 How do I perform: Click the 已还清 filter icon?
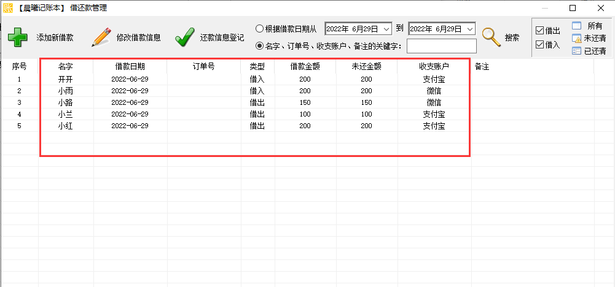pyautogui.click(x=576, y=50)
